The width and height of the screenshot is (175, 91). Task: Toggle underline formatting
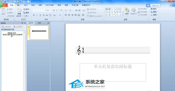click(40, 15)
